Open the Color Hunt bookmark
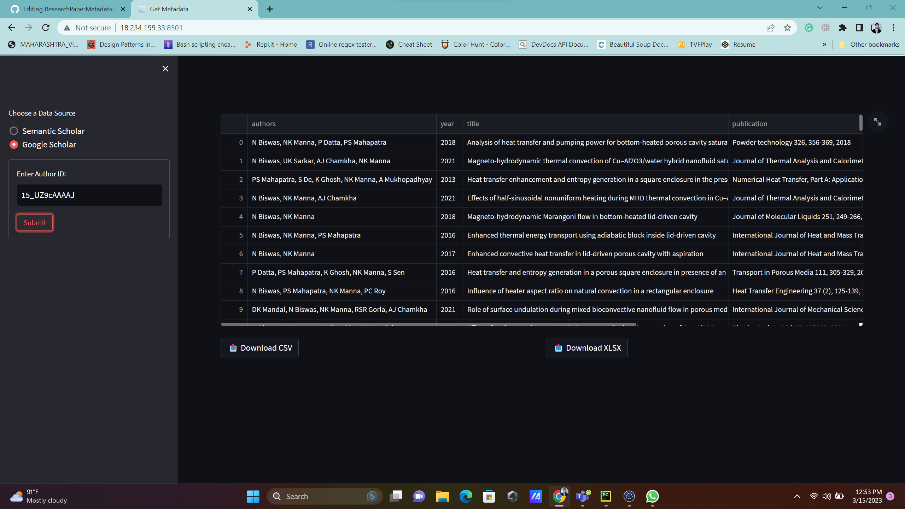The image size is (905, 509). pyautogui.click(x=475, y=45)
